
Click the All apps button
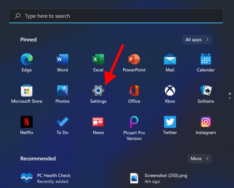coord(197,39)
